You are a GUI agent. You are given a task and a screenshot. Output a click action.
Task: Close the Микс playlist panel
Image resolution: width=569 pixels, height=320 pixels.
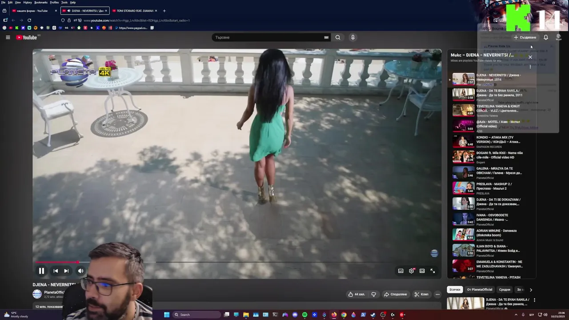[530, 57]
